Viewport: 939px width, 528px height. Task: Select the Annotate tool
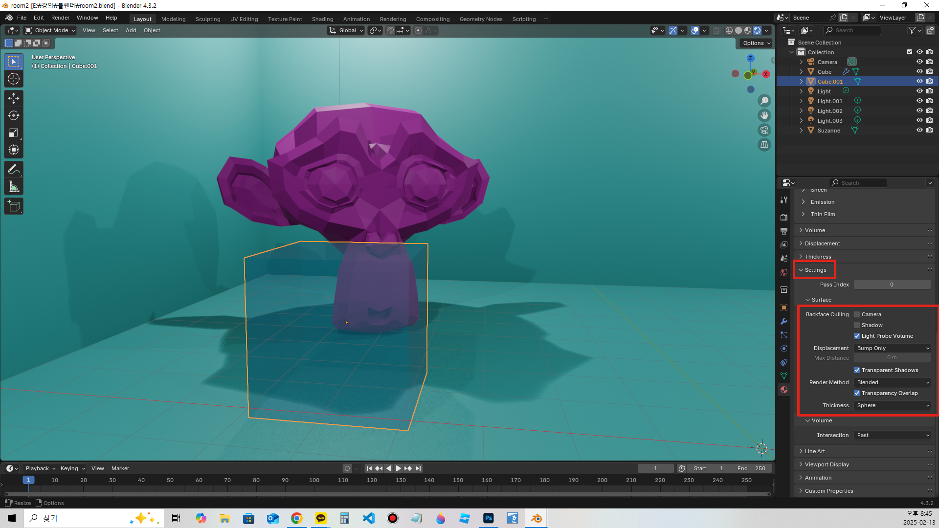coord(14,170)
